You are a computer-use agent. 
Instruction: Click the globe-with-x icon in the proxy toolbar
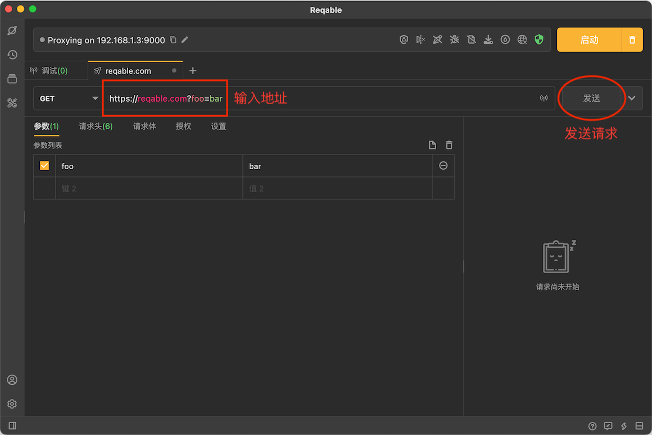coord(522,39)
